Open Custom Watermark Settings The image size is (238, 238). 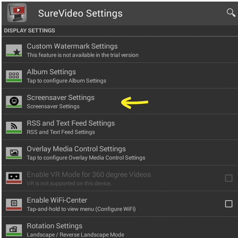[x=120, y=50]
